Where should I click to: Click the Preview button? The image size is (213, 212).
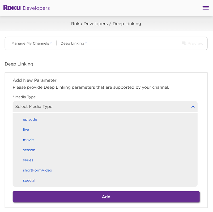click(x=192, y=43)
